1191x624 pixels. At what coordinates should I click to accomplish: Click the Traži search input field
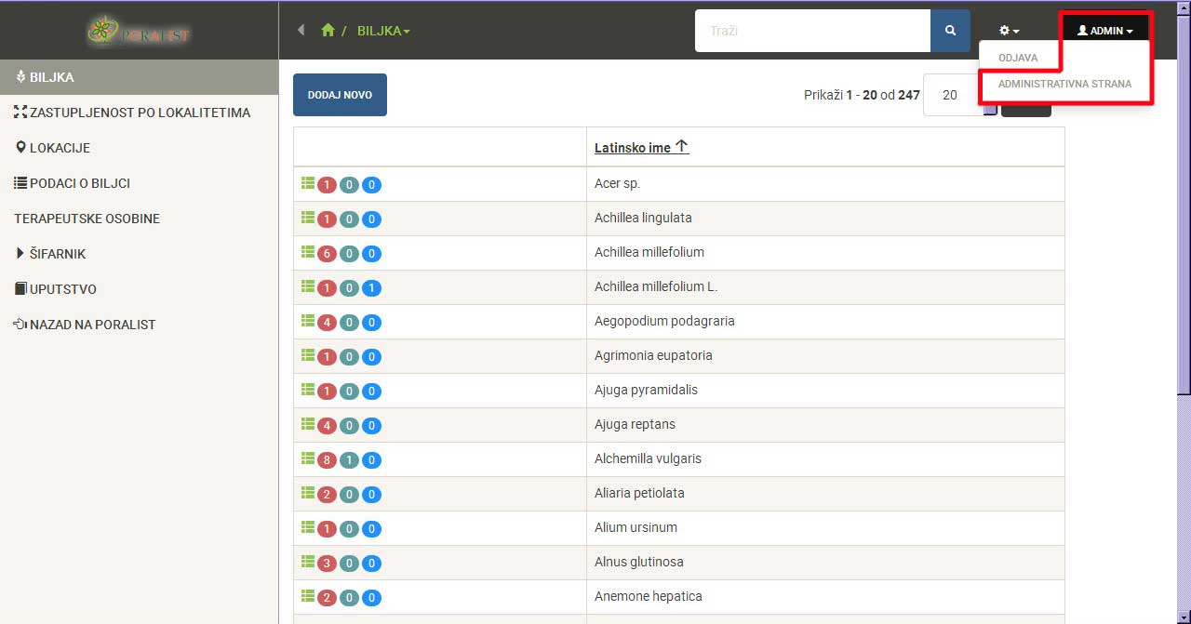pyautogui.click(x=812, y=31)
